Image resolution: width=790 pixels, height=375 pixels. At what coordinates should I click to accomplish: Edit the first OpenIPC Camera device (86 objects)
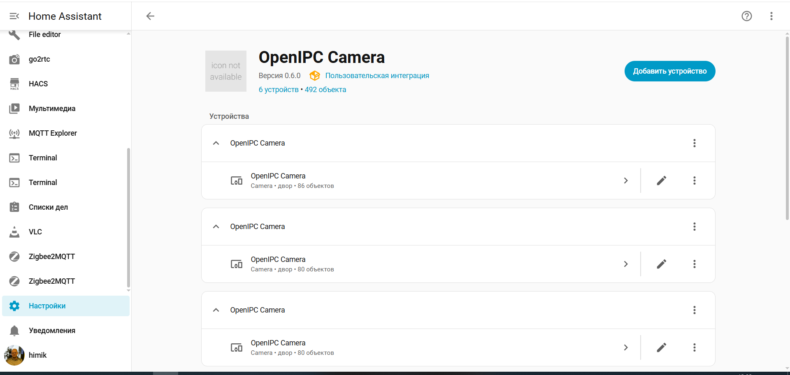tap(661, 181)
